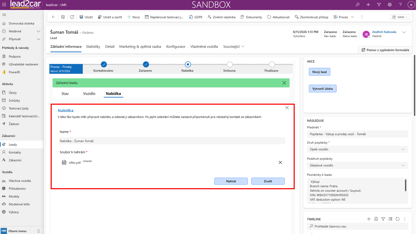417x234 pixels.
Task: Click the plus quick-create icon in top bar
Action: [368, 5]
